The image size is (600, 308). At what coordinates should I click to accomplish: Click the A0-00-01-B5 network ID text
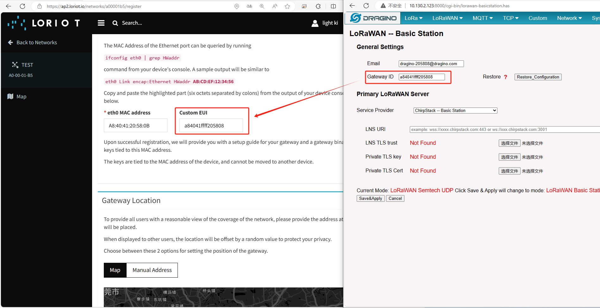(21, 75)
